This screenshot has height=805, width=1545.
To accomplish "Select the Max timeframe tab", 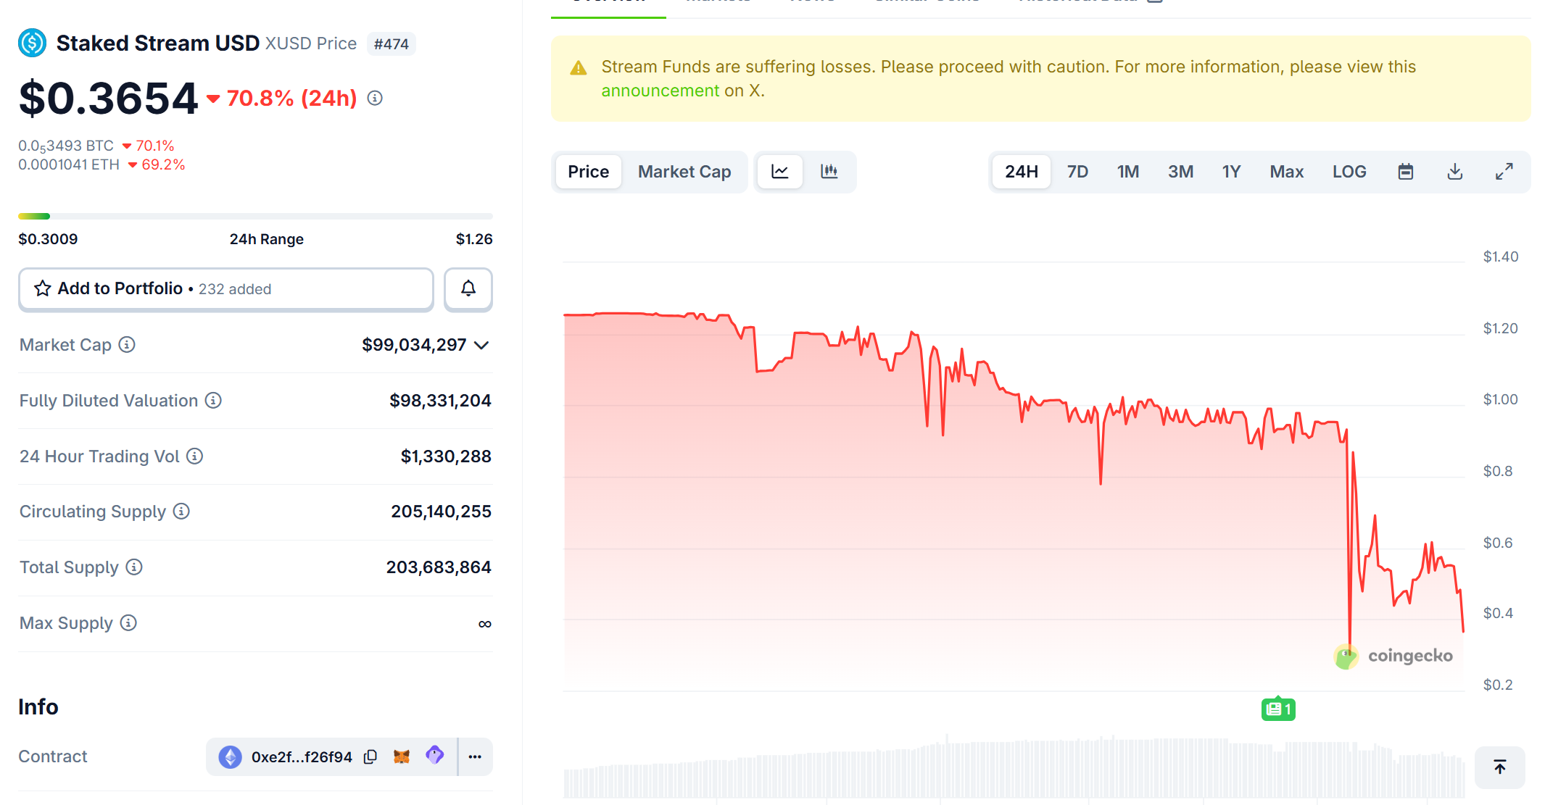I will pyautogui.click(x=1286, y=171).
